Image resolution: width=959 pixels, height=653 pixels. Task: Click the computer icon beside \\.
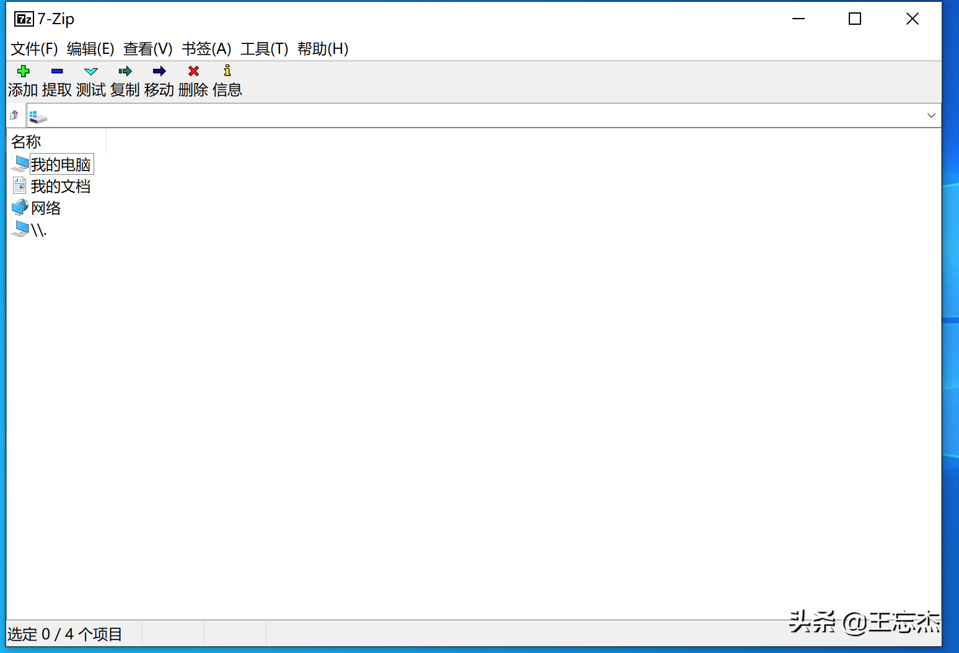[x=20, y=229]
